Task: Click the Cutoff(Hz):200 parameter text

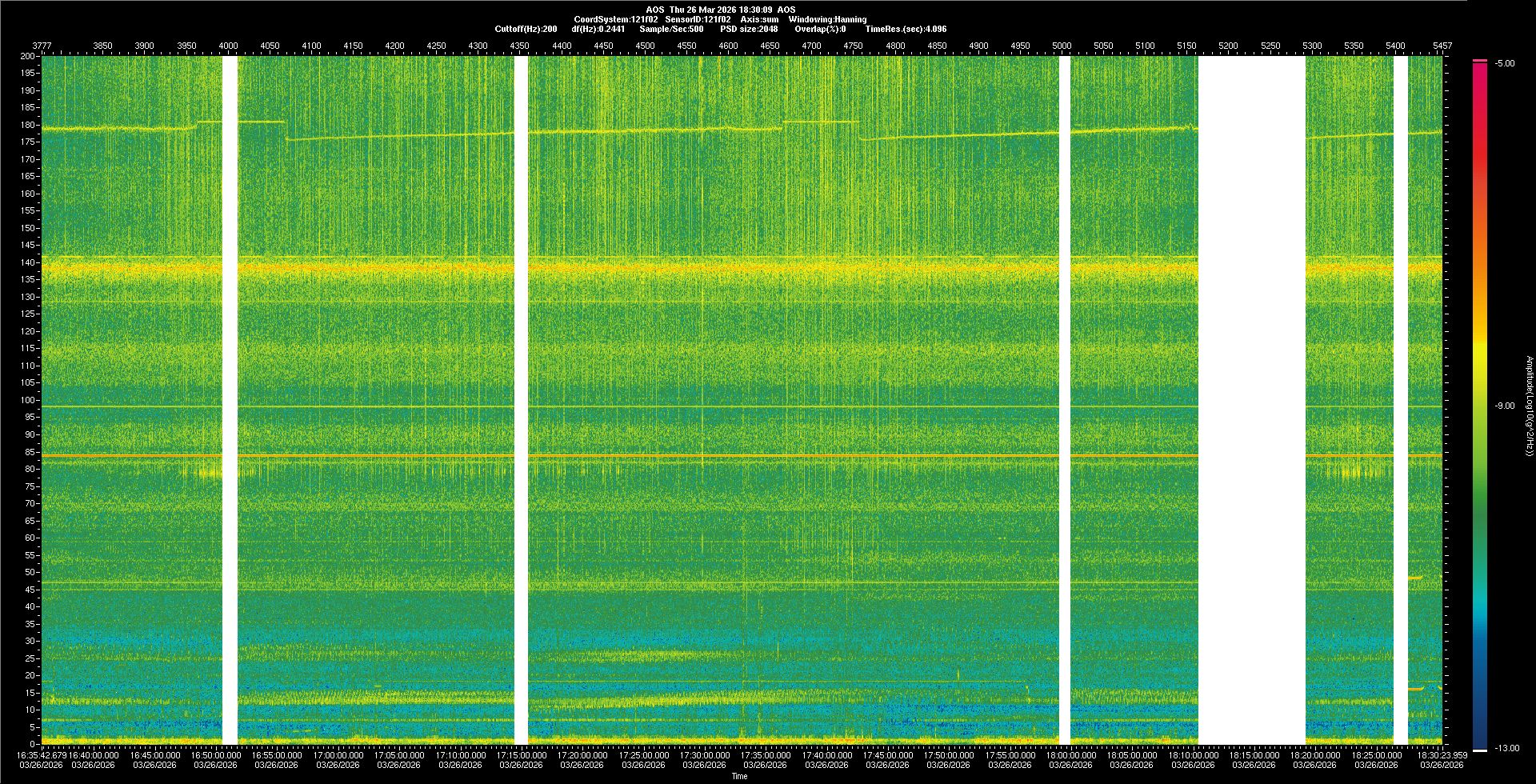Action: (x=526, y=29)
